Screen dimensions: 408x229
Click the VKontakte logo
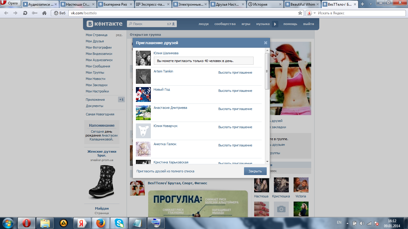pyautogui.click(x=105, y=24)
